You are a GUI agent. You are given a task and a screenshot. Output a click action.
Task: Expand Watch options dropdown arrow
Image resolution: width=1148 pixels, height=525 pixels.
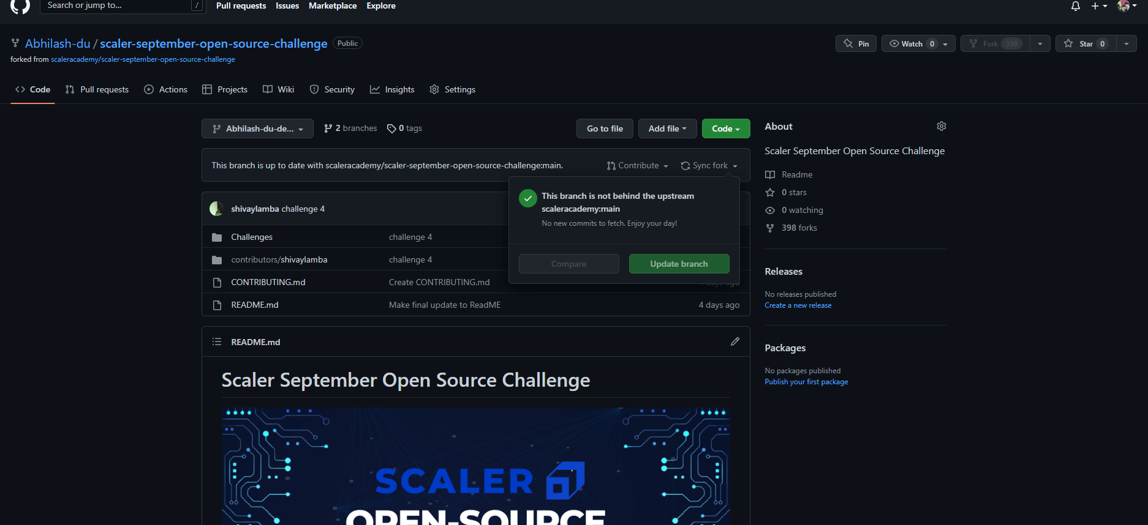[x=946, y=43]
